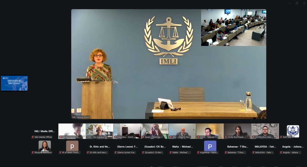This screenshot has width=307, height=167.
Task: Open the BWM Convention shared slide thumbnail
Action: [14, 83]
